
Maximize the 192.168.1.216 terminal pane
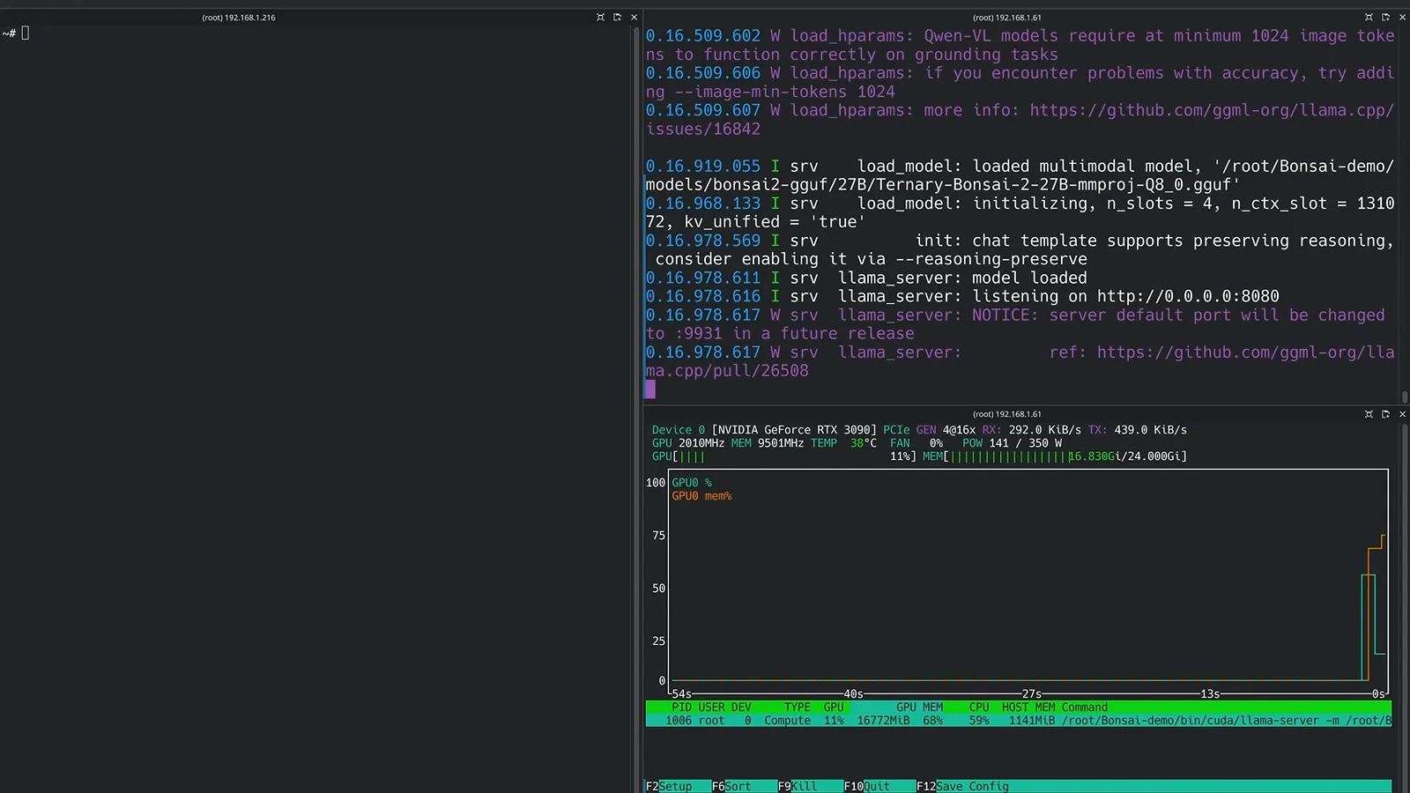pos(600,18)
